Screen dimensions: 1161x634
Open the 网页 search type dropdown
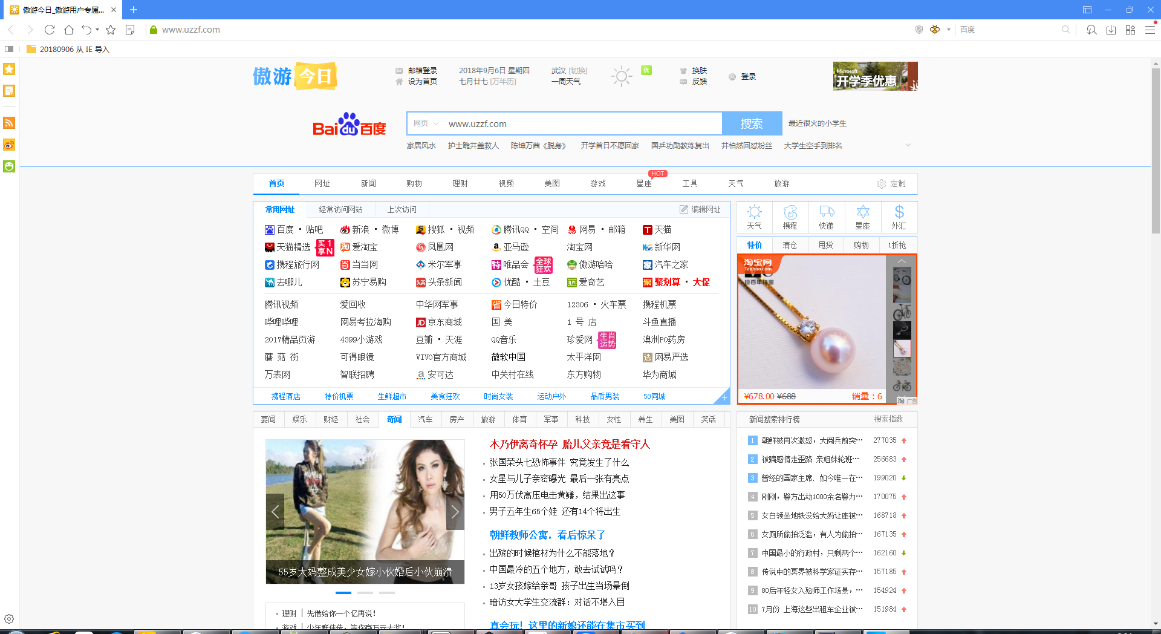pyautogui.click(x=426, y=123)
